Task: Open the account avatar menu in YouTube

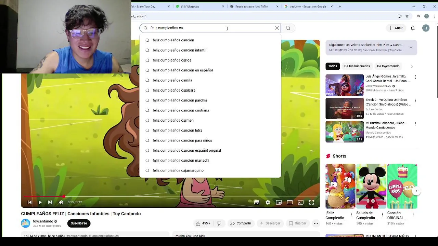Action: (426, 28)
